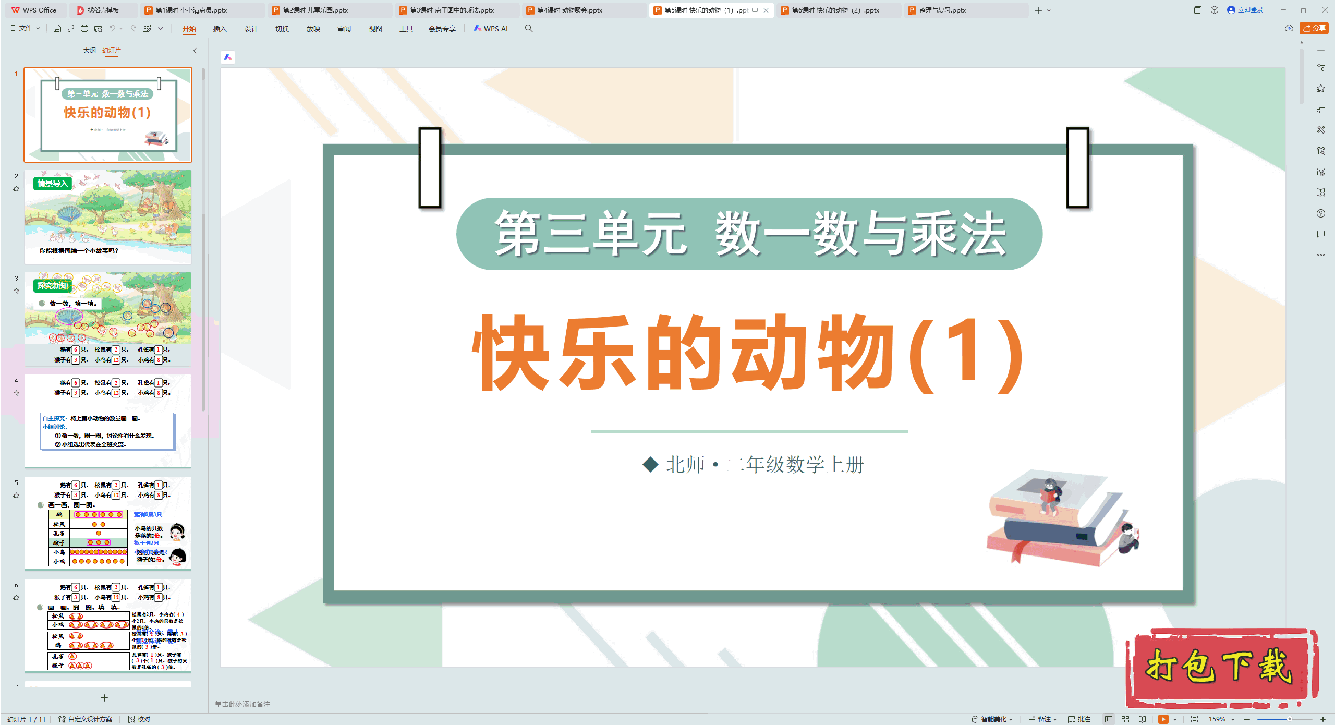Toggle normal view in status bar
1335x725 pixels.
click(1109, 719)
